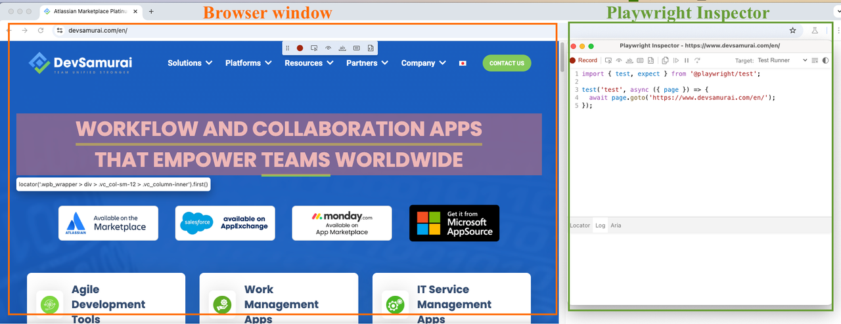Screen dimensions: 841x324
Task: Click the Agile Development Tools green icon
Action: (49, 304)
